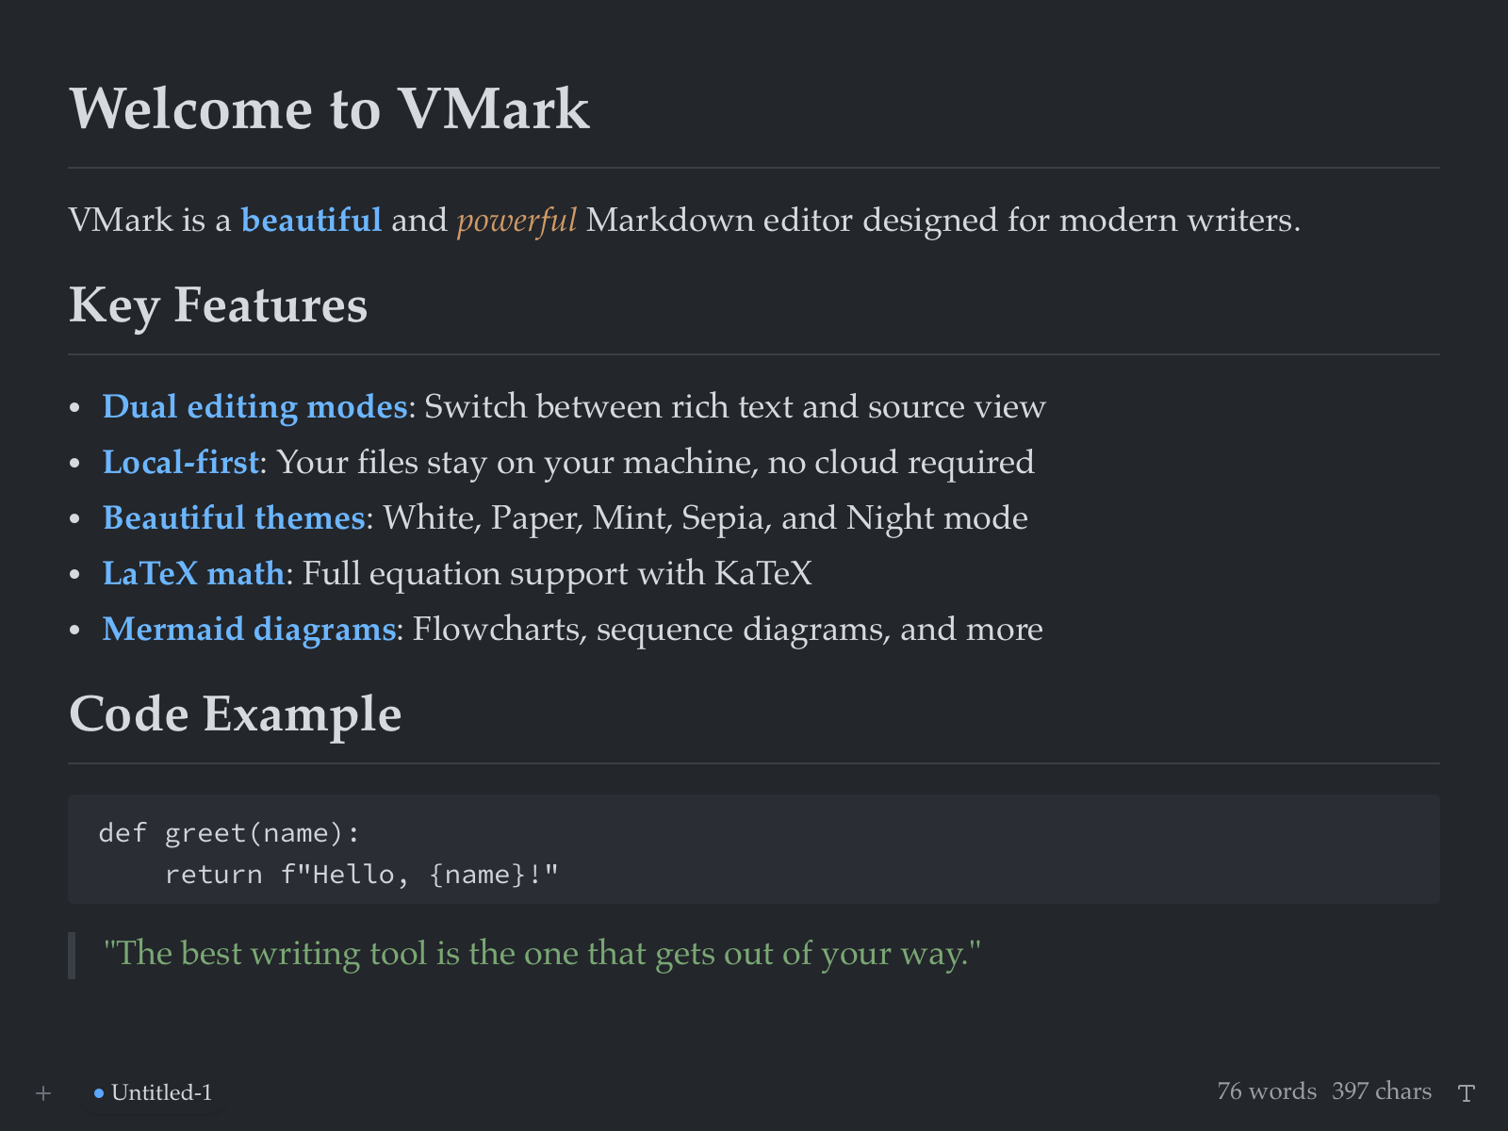
Task: Select the Local-first bold text
Action: click(x=181, y=462)
